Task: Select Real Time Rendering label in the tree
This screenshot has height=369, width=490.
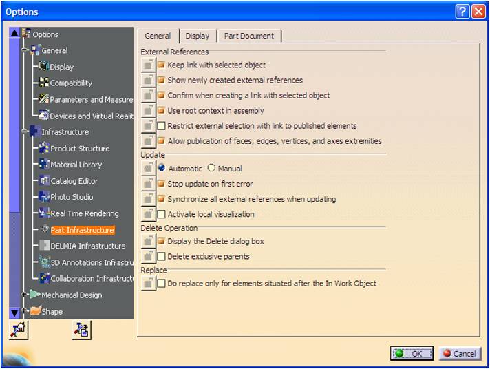Action: click(85, 213)
